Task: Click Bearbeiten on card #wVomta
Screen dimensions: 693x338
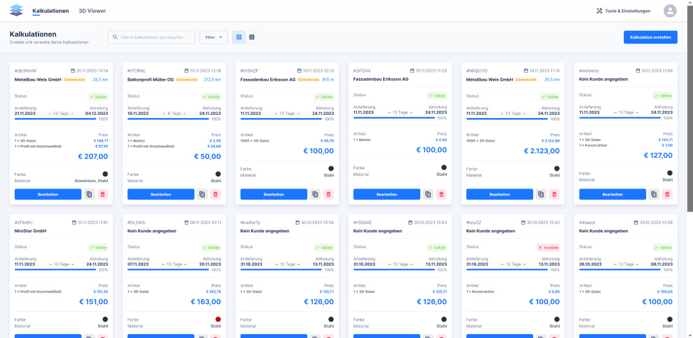Action: coord(613,194)
